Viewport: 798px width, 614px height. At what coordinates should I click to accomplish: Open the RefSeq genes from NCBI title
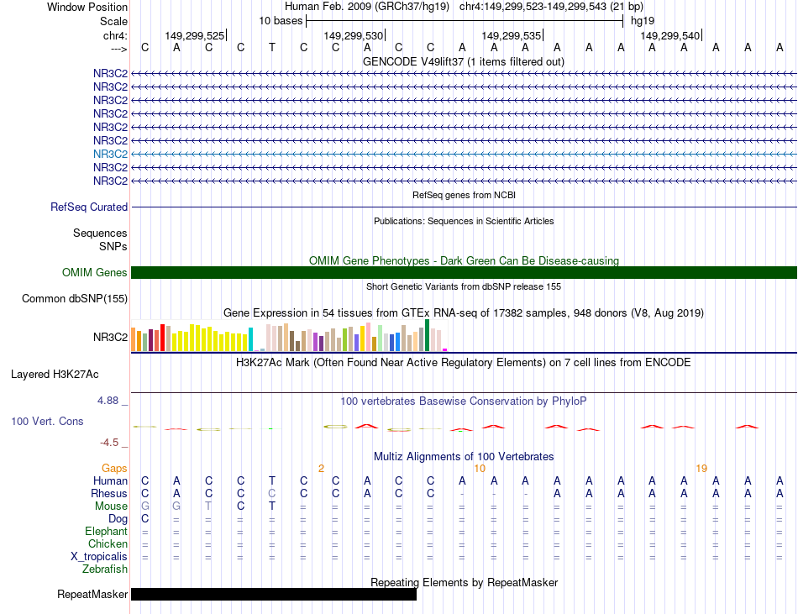coord(464,195)
